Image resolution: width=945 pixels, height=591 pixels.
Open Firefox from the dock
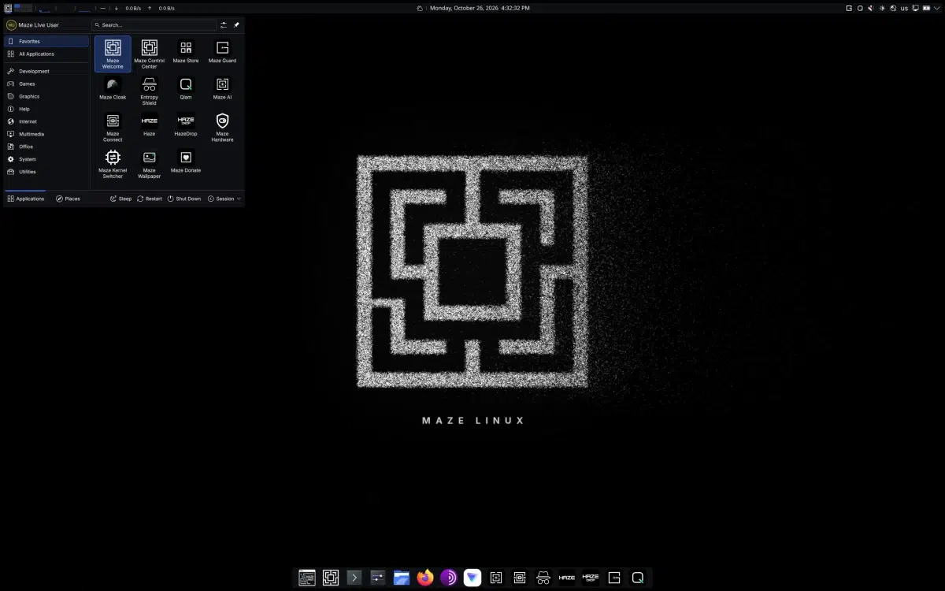[425, 578]
